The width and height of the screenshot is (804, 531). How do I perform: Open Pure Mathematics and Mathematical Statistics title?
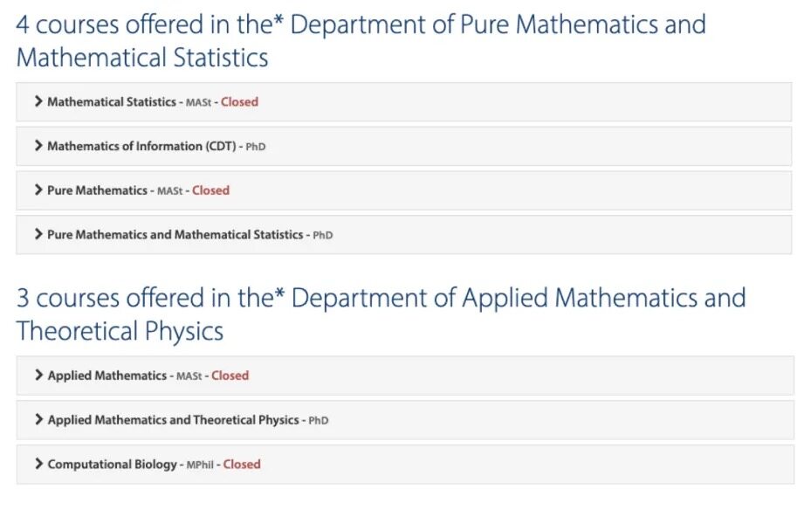point(175,234)
